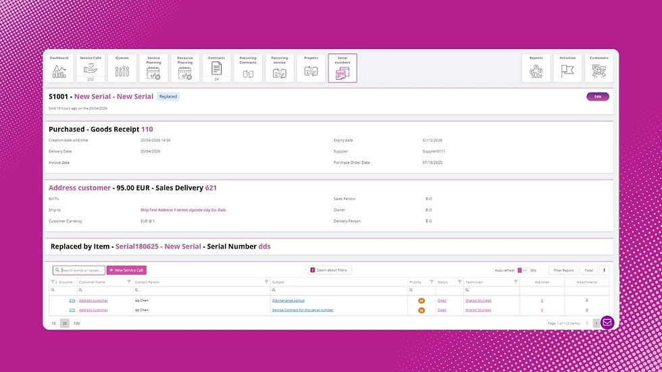The width and height of the screenshot is (662, 372).
Task: Open the Customers tile
Action: point(599,68)
